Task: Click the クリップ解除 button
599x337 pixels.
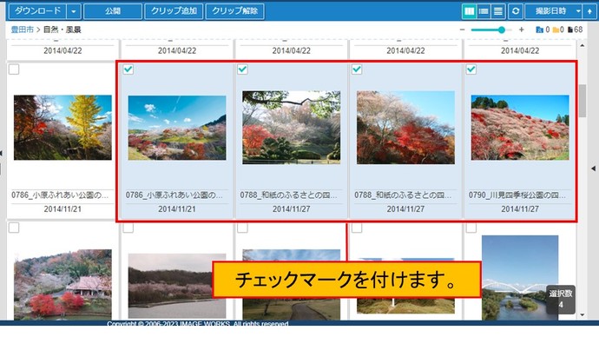Action: pyautogui.click(x=234, y=11)
